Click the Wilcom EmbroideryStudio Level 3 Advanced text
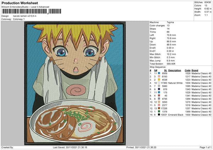The image size is (213, 150). click(x=25, y=7)
